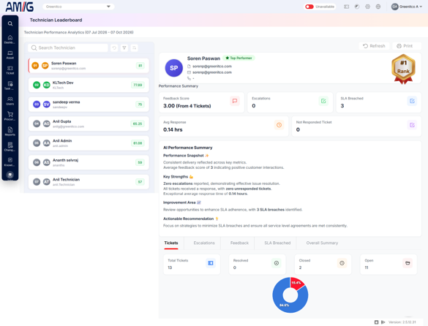Image resolution: width=428 pixels, height=326 pixels.
Task: Click the SLA Breached blue icon
Action: tap(412, 101)
